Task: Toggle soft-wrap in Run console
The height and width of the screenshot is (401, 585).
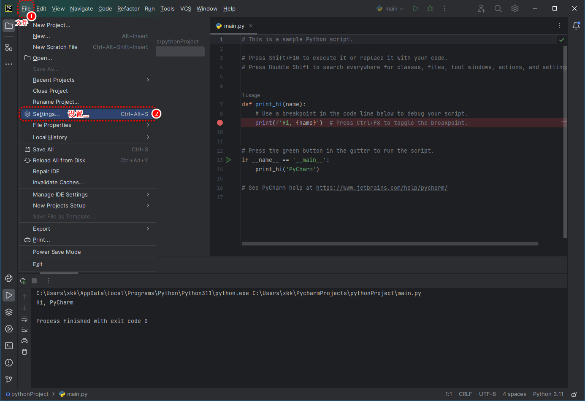Action: pyautogui.click(x=24, y=319)
